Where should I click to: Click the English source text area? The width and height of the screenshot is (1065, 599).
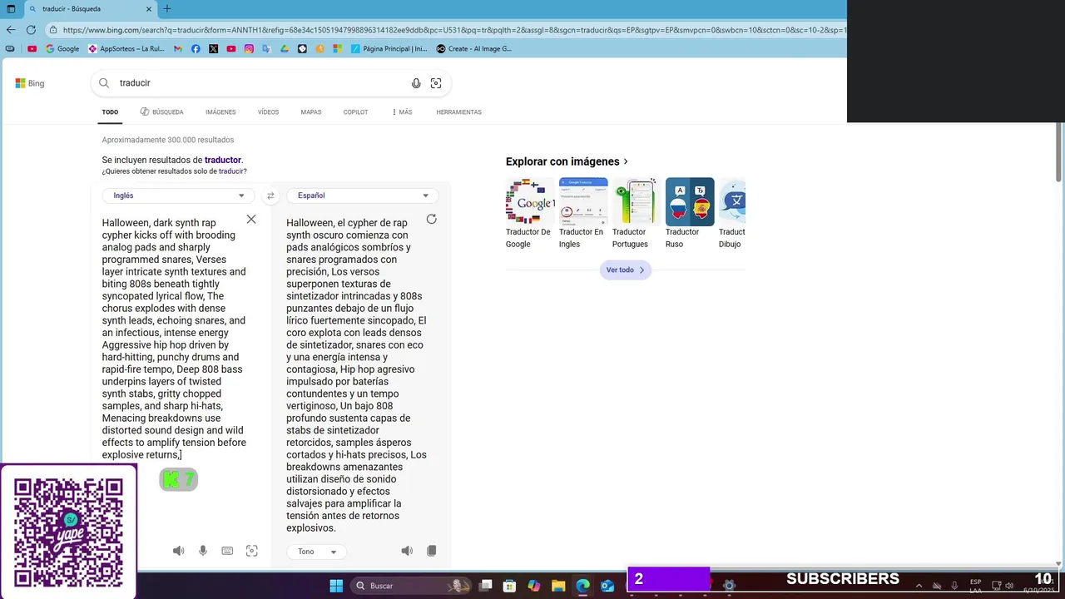(x=174, y=339)
